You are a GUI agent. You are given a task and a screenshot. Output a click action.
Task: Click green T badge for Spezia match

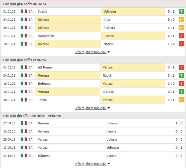181,11
